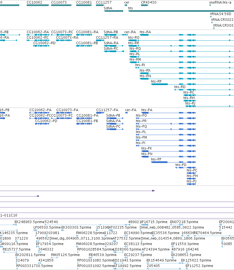
Task: Click the hts-RA transcript label
Action: pos(145,32)
